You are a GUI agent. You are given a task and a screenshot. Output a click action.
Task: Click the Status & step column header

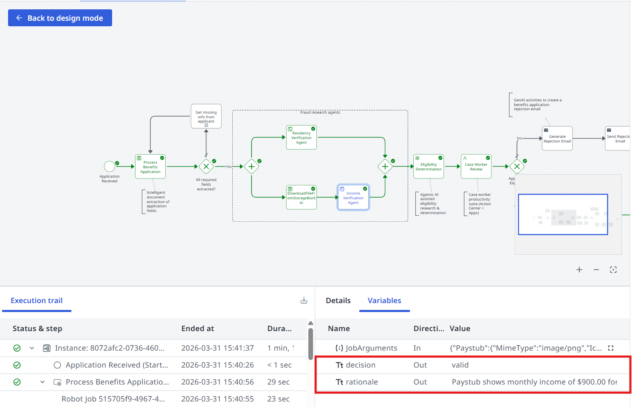pyautogui.click(x=37, y=329)
